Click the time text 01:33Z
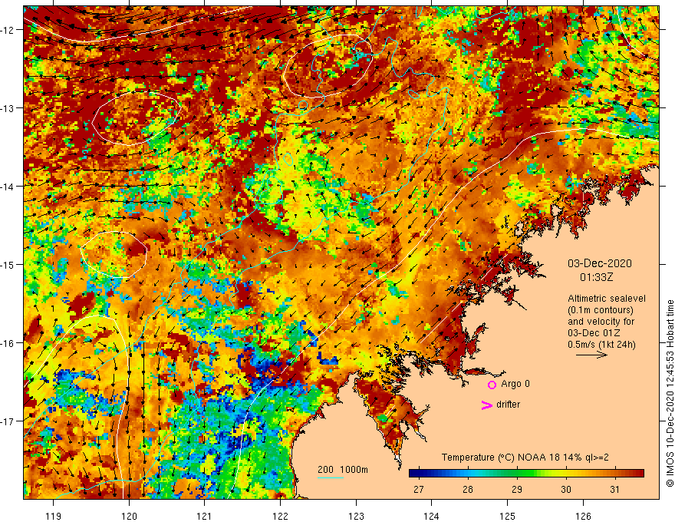Screen dimensions: 675x522 pyautogui.click(x=597, y=277)
